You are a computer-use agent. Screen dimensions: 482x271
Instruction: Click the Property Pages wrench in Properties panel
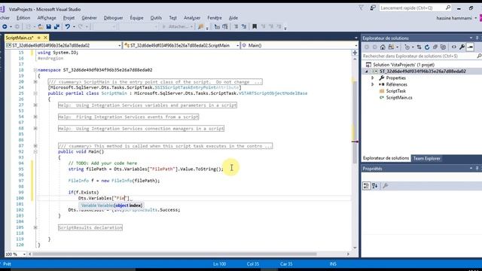click(385, 186)
